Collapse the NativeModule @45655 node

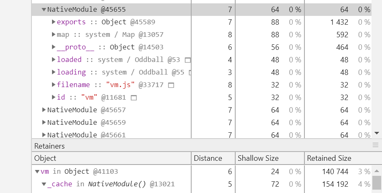point(44,10)
